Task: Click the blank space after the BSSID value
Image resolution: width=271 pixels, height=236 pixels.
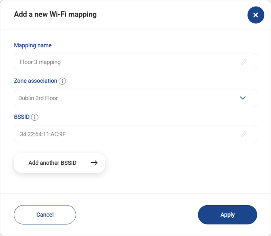Action: pos(153,134)
